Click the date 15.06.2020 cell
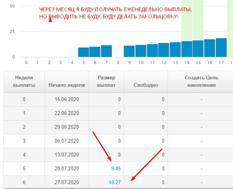Image resolution: width=233 pixels, height=189 pixels. [x=67, y=99]
